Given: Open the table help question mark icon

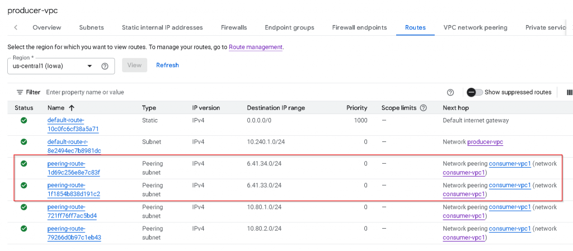Looking at the screenshot, I should (450, 92).
